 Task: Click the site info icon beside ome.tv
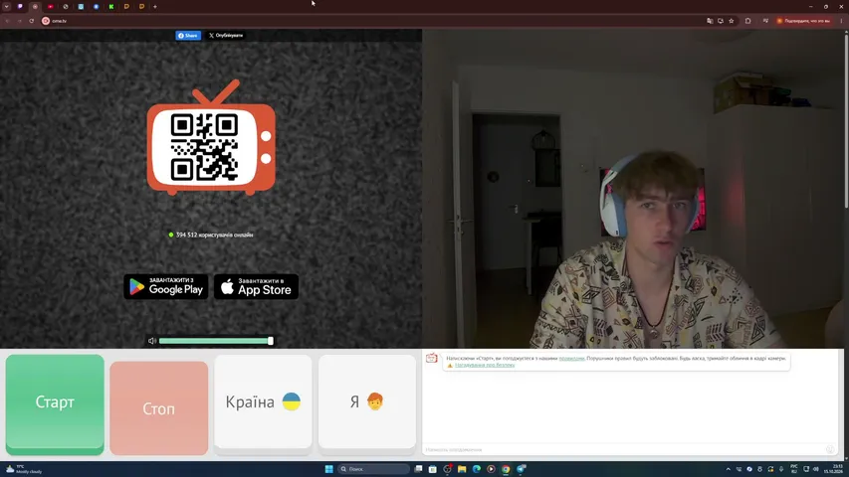pyautogui.click(x=46, y=21)
